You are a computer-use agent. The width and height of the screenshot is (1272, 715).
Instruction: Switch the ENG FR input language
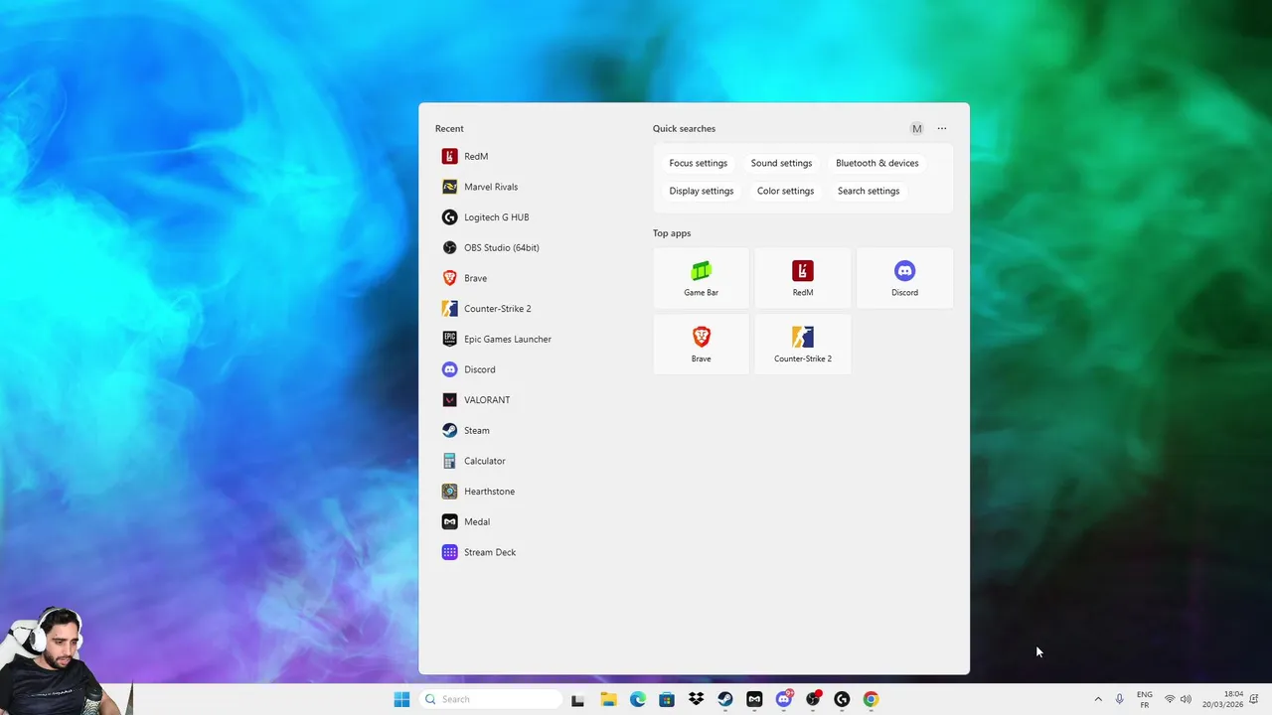click(1145, 699)
